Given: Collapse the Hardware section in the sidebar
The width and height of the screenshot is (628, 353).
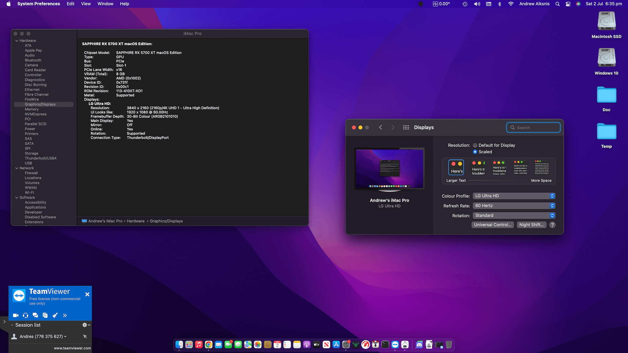Looking at the screenshot, I should [x=17, y=40].
